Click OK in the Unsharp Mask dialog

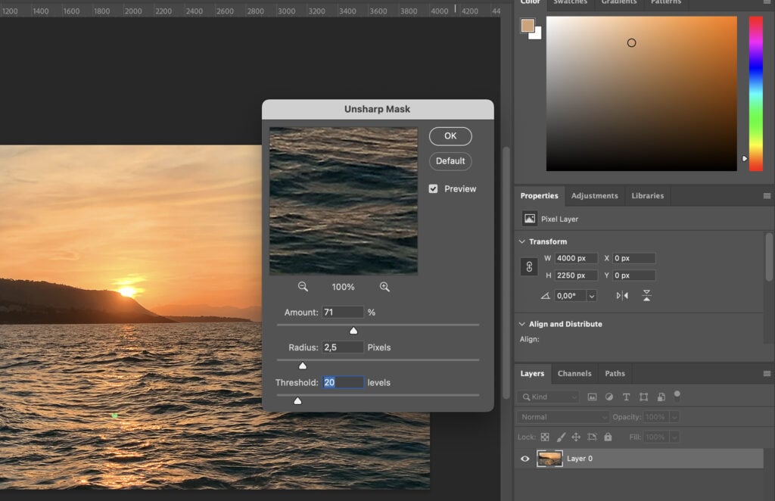(450, 136)
